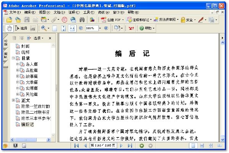Click document scroll down arrow
This screenshot has height=153, width=229.
pos(223,140)
